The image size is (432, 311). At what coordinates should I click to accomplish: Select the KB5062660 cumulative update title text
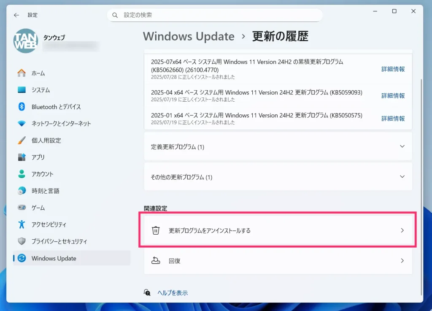click(247, 66)
